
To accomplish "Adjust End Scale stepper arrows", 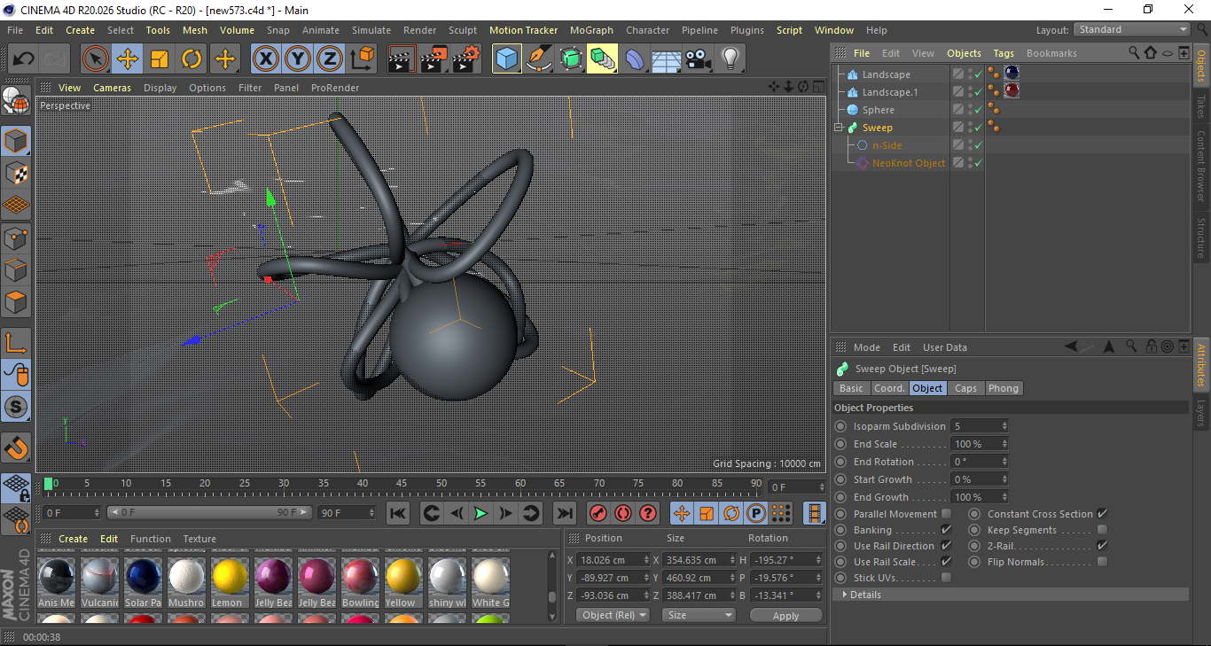I will 1004,444.
